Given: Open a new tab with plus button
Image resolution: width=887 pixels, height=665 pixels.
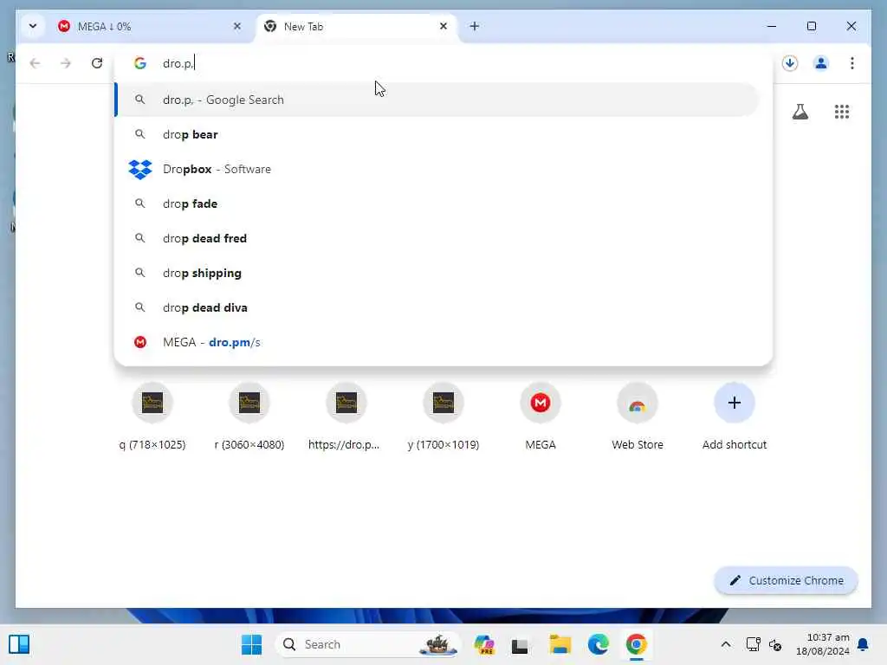Looking at the screenshot, I should pyautogui.click(x=475, y=26).
